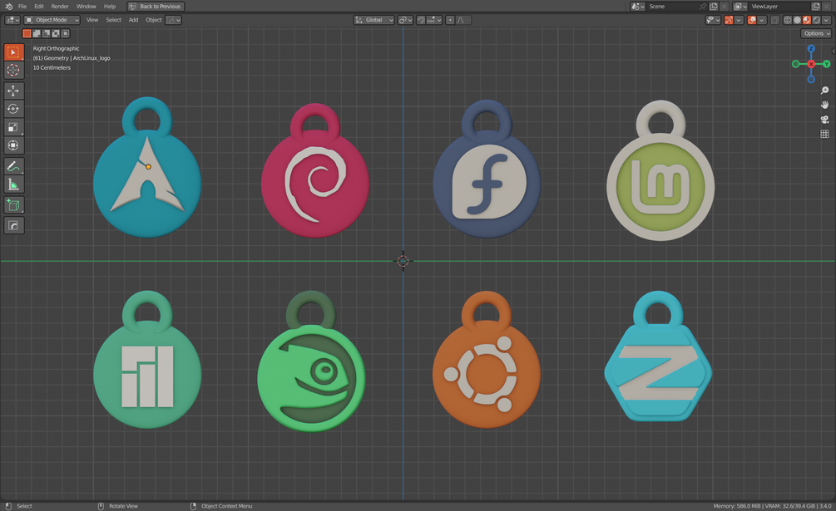Toggle snapping magnet

click(421, 20)
